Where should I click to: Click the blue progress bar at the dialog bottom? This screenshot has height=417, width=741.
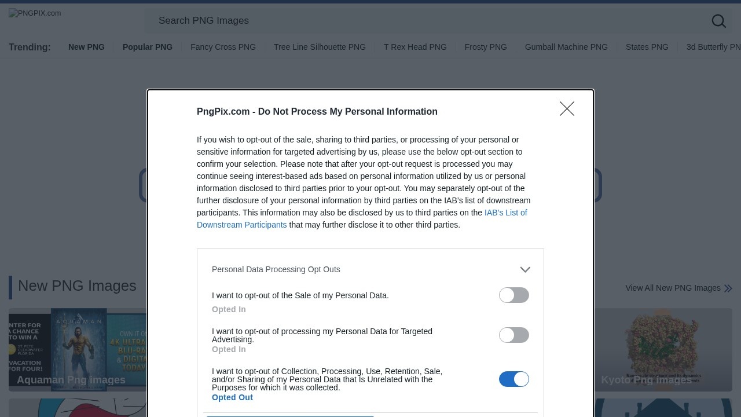pyautogui.click(x=290, y=415)
